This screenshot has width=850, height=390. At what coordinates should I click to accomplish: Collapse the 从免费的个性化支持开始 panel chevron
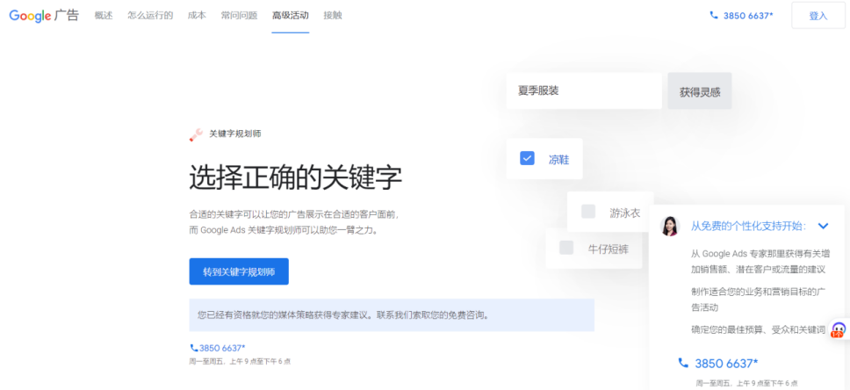click(824, 226)
